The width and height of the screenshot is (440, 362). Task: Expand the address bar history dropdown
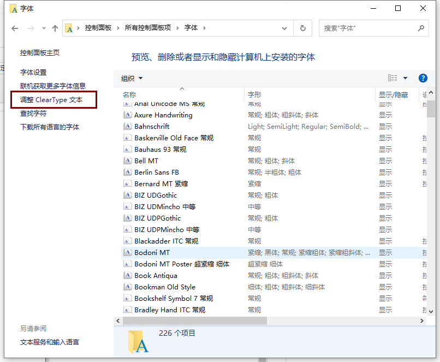[284, 28]
